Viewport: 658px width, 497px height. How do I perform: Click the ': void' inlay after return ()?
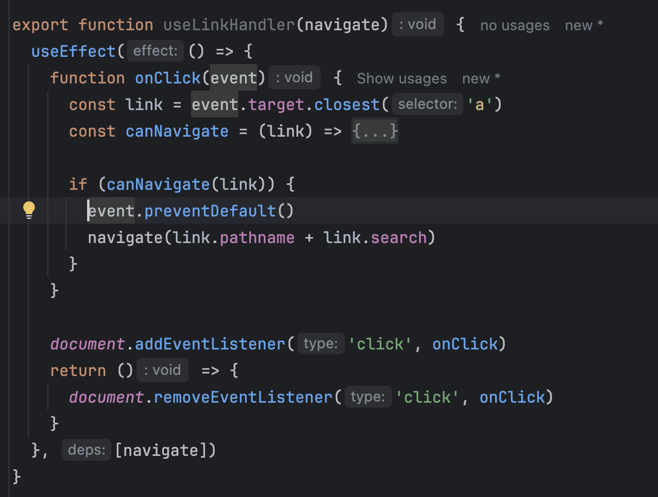[163, 371]
